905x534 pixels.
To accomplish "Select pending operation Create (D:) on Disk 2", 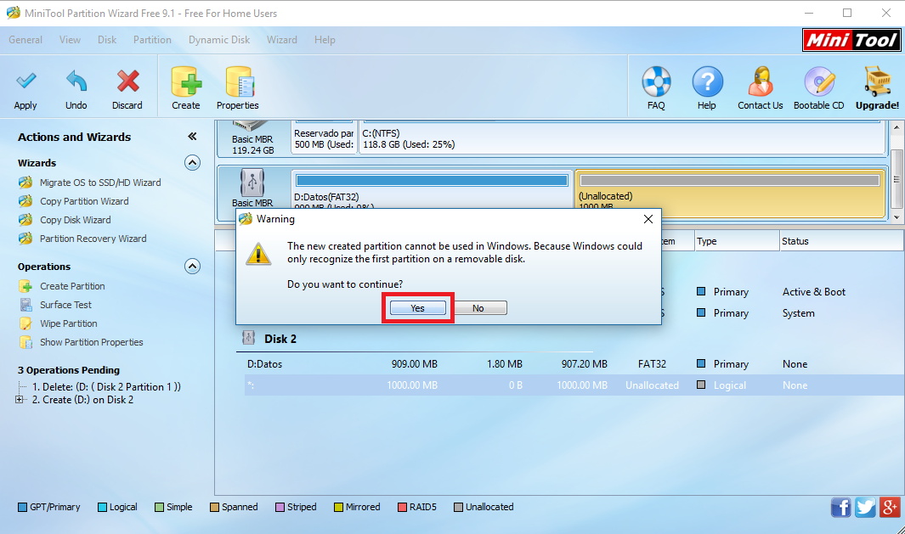I will pos(82,400).
